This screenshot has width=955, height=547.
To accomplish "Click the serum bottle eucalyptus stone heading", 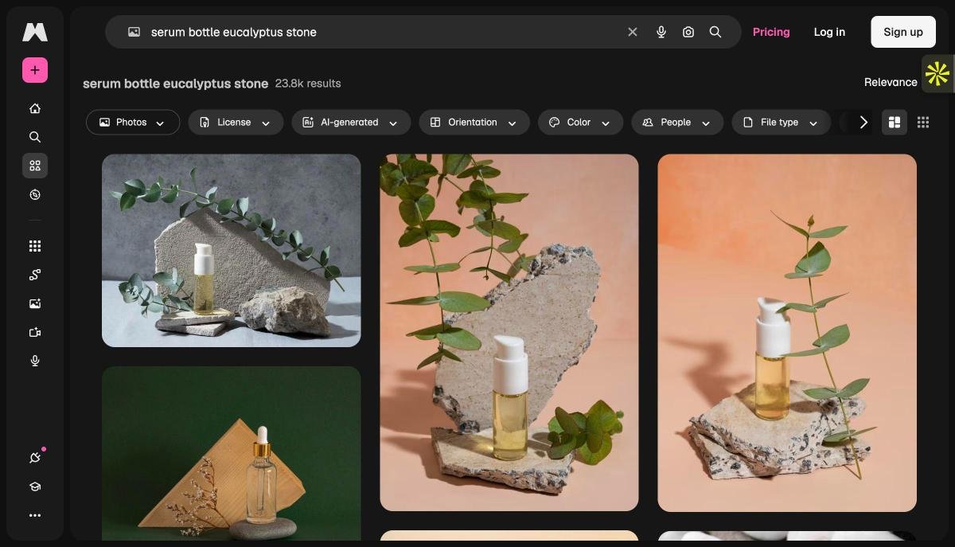I will (x=175, y=83).
